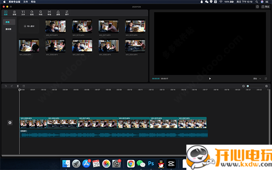Viewport: 272px width, 170px height.
Task: Toggle the track mute button left of timeline
Action: point(10,123)
